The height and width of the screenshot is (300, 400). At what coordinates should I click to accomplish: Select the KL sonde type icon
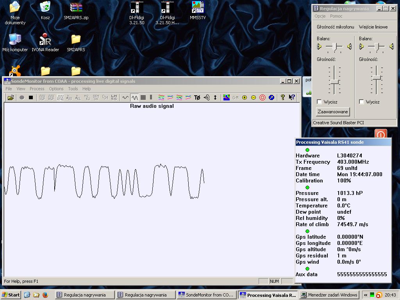point(78,97)
